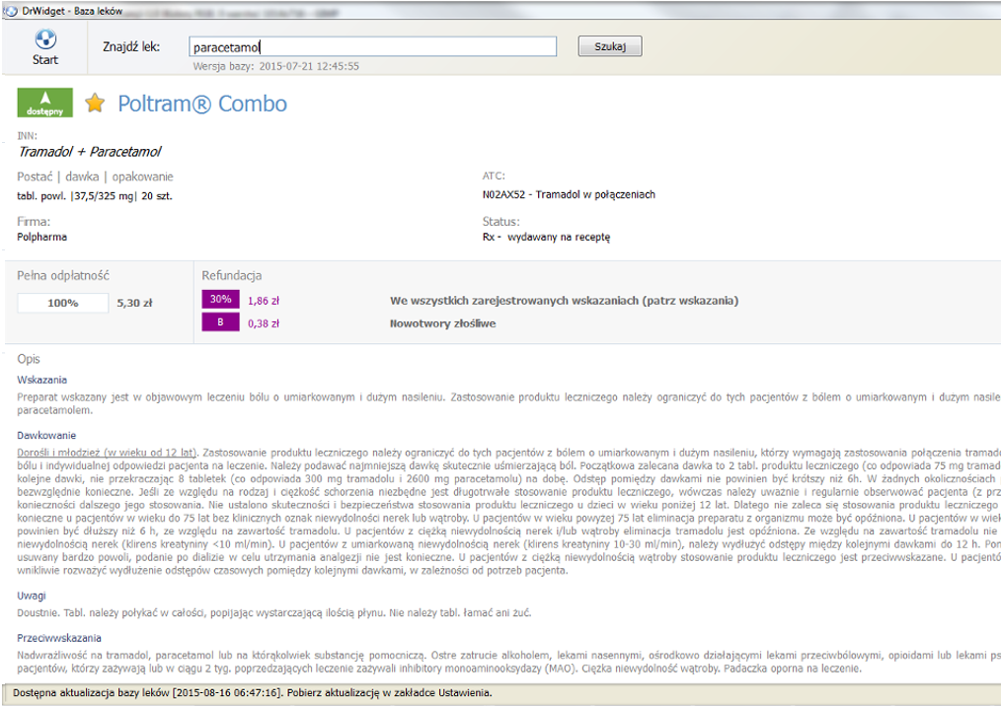Click the 'Rx - wydawany na receptę' status
Screen dimensions: 1001x706
pyautogui.click(x=545, y=237)
